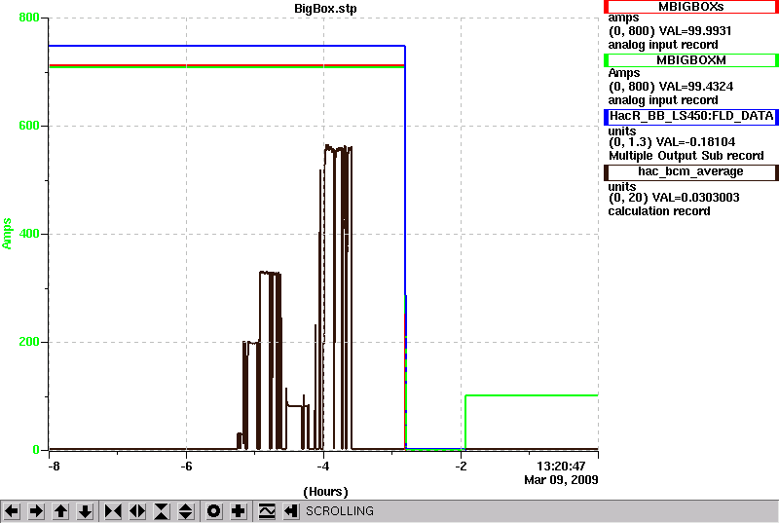The image size is (779, 523).
Task: Pan the plot up with the up arrow
Action: pos(60,511)
